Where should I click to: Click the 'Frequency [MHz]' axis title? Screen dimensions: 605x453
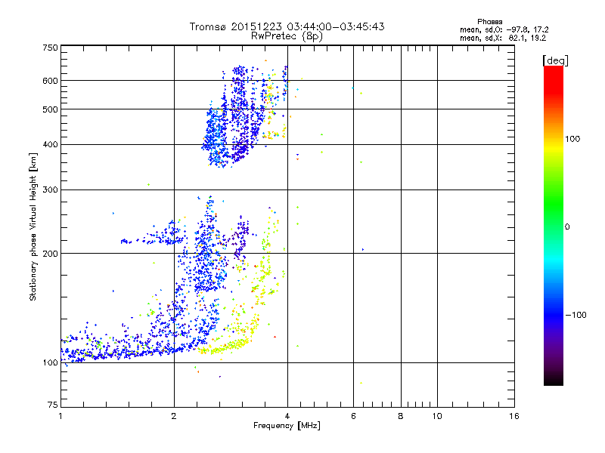[x=287, y=426]
